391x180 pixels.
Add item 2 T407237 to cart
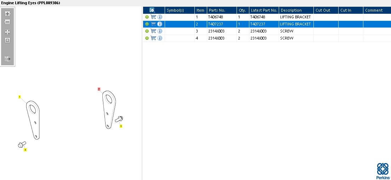(153, 24)
